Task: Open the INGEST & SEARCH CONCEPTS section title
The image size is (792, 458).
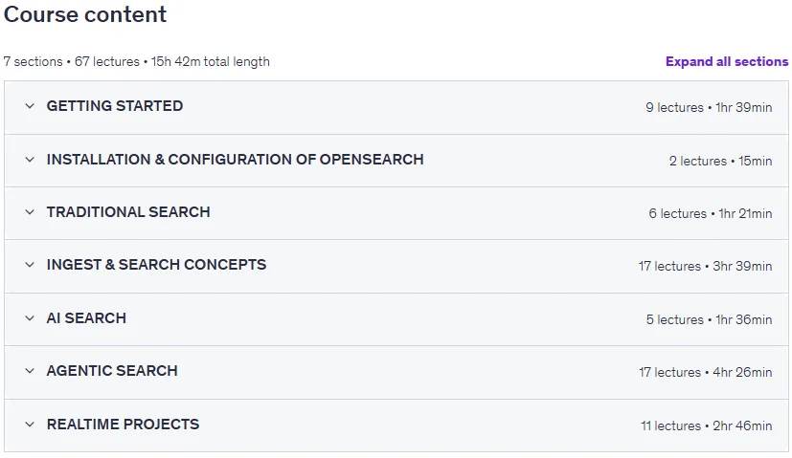Action: coord(156,265)
